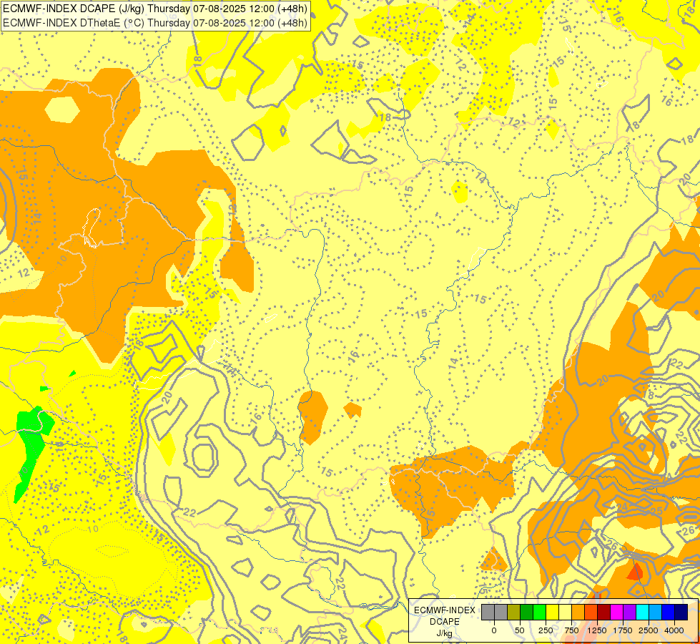Click the cyan legend swatch
The height and width of the screenshot is (644, 700).
[642, 613]
